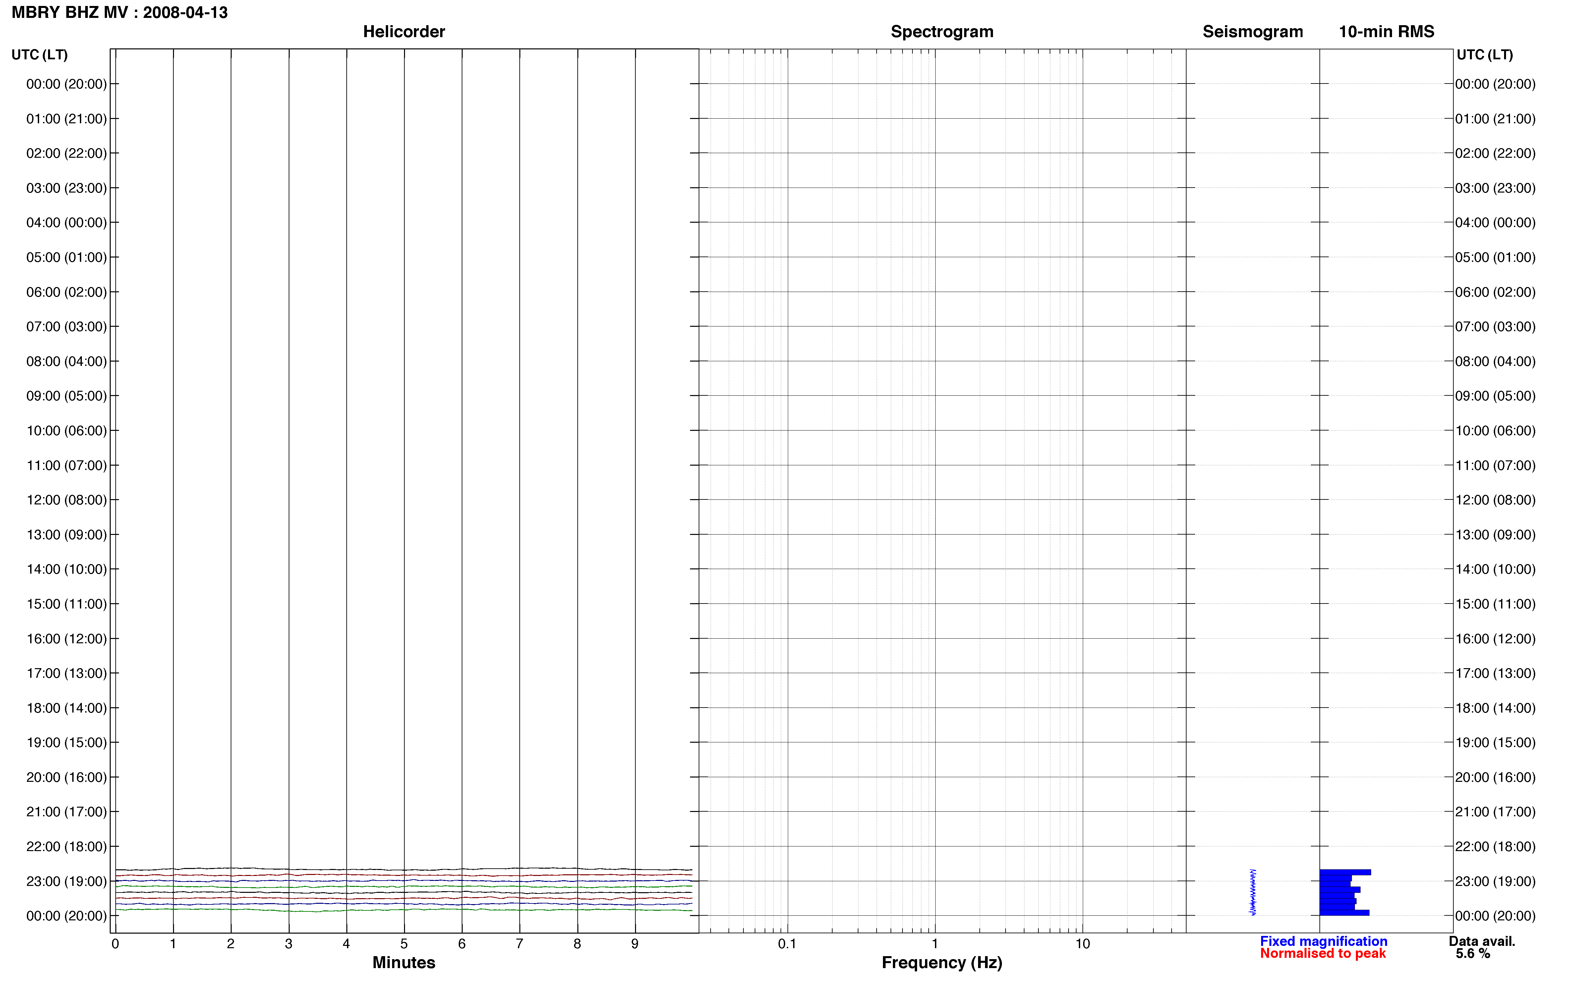Click '01:00 (21:00)' on the helicorder time axis
This screenshot has height=982, width=1571.
coord(66,119)
